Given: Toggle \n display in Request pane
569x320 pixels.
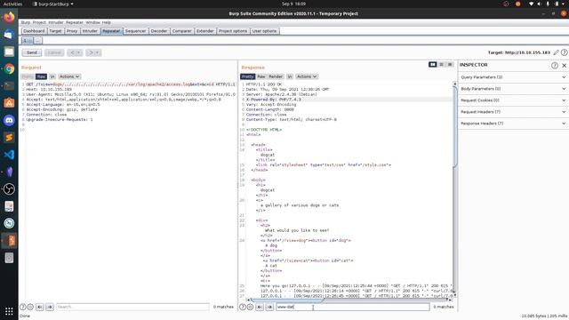Looking at the screenshot, I should point(52,76).
